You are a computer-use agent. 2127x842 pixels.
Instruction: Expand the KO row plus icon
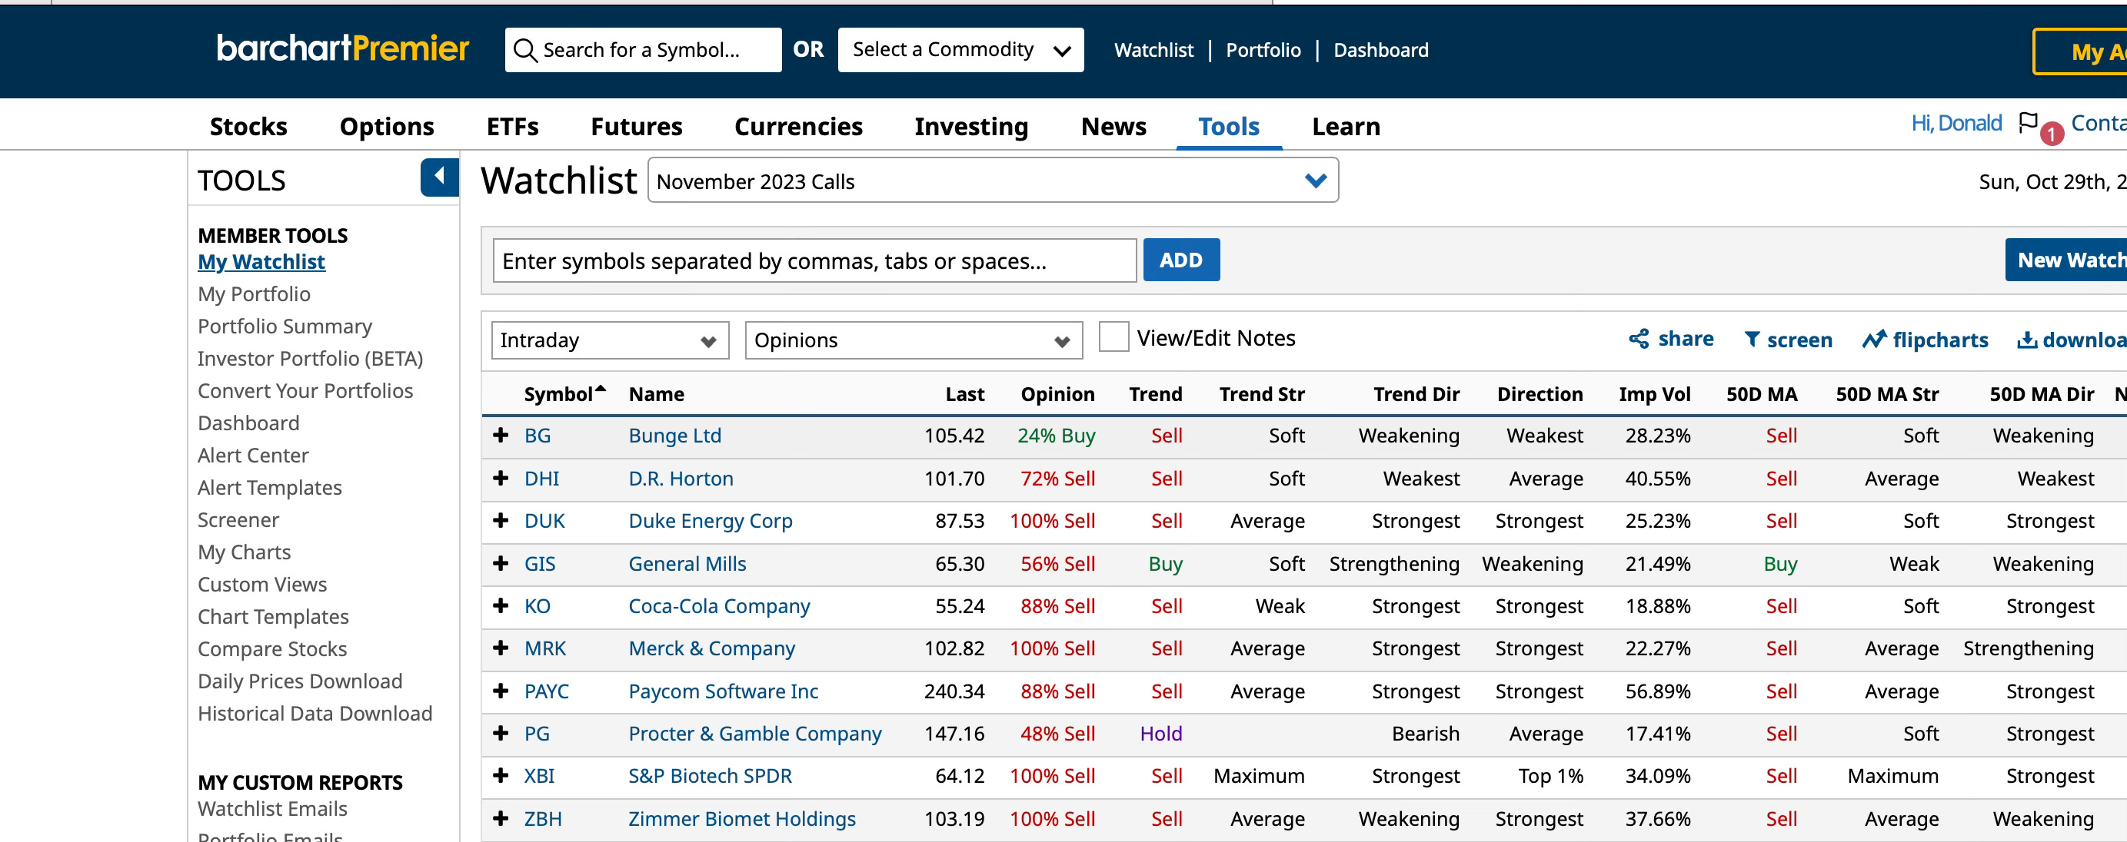(x=501, y=605)
